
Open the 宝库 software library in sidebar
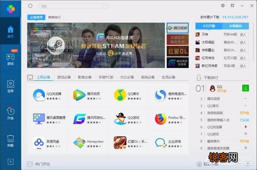tap(10, 86)
